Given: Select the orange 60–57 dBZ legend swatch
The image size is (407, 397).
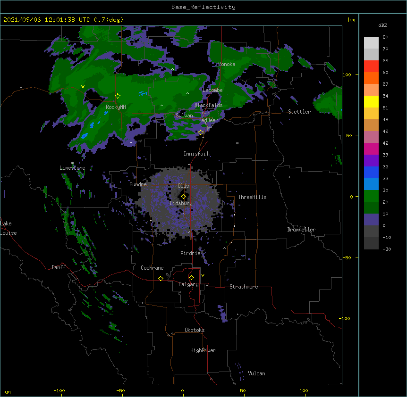Looking at the screenshot, I should [371, 78].
